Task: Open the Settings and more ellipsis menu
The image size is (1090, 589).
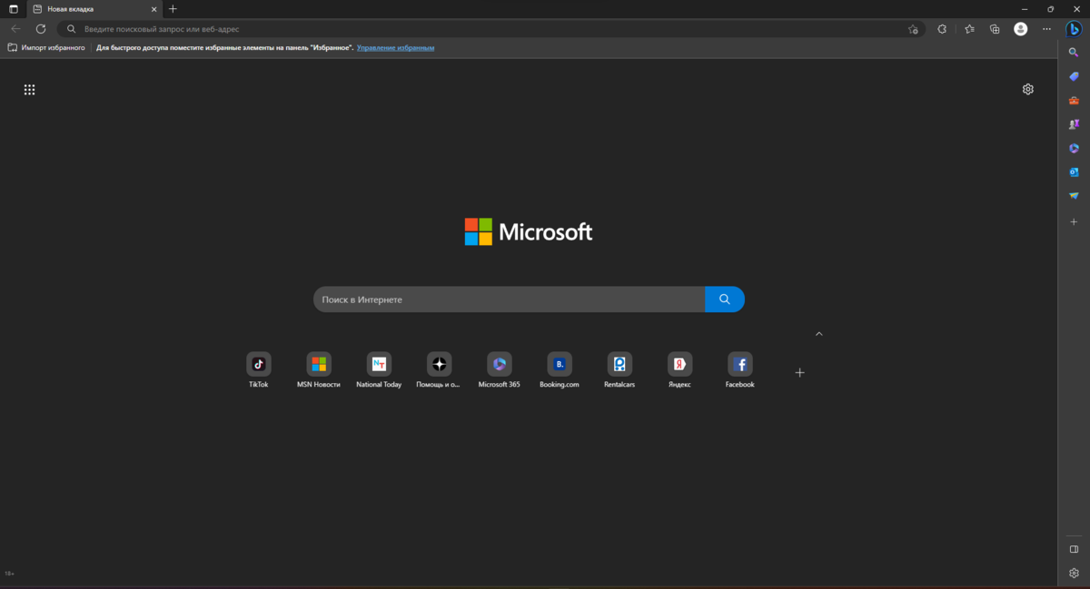Action: pyautogui.click(x=1046, y=28)
